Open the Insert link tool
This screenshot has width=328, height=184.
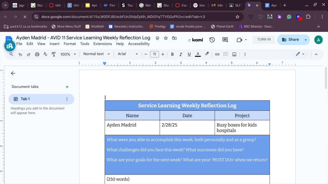tap(217, 54)
